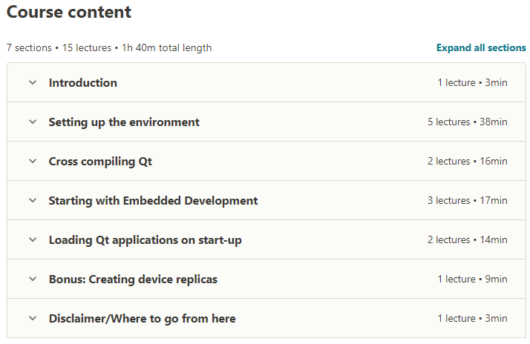Select Disclaimer/Where to go from here title

(142, 319)
